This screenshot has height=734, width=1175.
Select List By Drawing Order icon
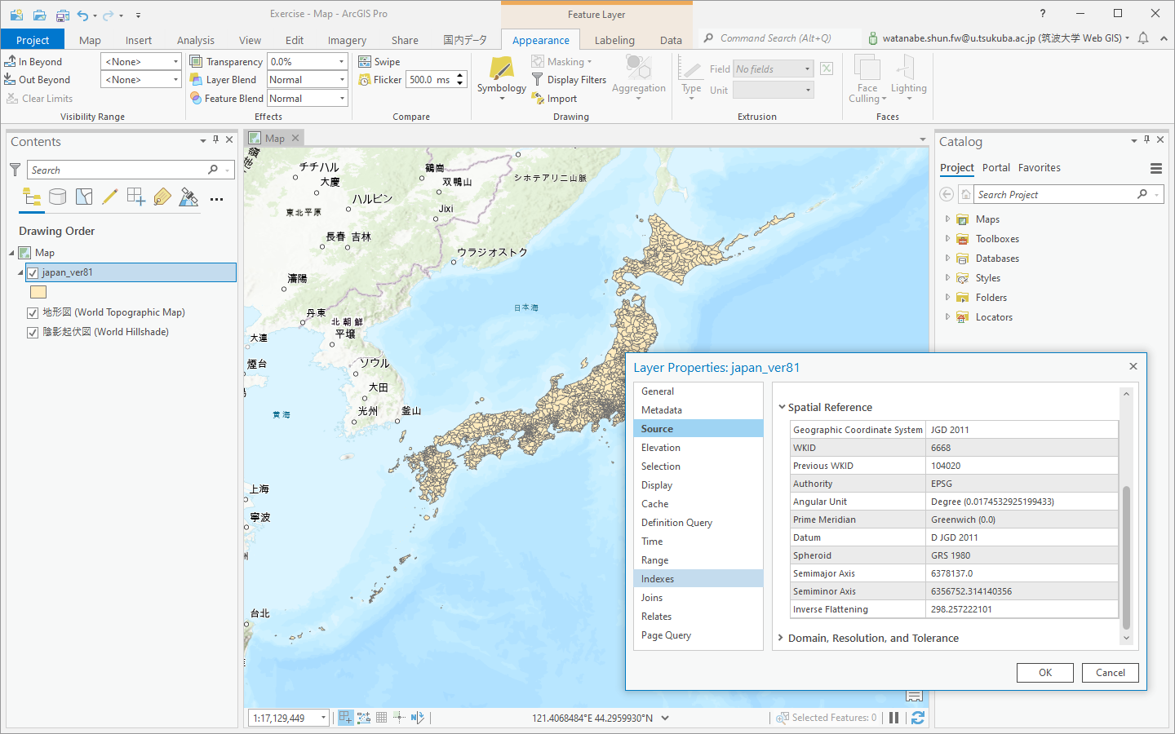point(32,197)
